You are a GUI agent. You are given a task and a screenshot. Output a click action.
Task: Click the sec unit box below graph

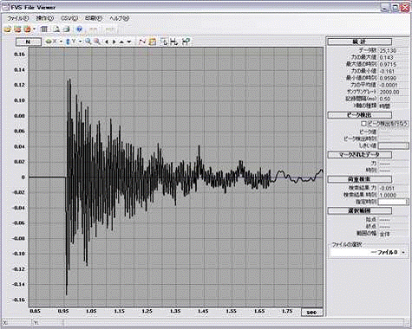click(x=311, y=313)
